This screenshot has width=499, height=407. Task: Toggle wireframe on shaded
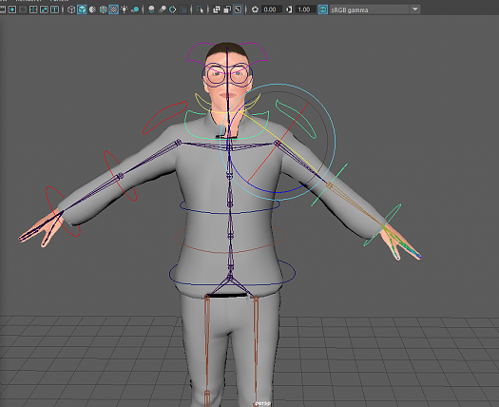(x=103, y=10)
